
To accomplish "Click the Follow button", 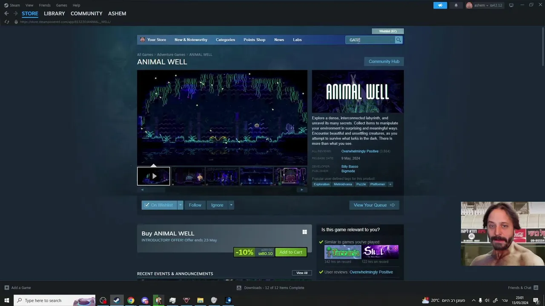I will [x=195, y=205].
